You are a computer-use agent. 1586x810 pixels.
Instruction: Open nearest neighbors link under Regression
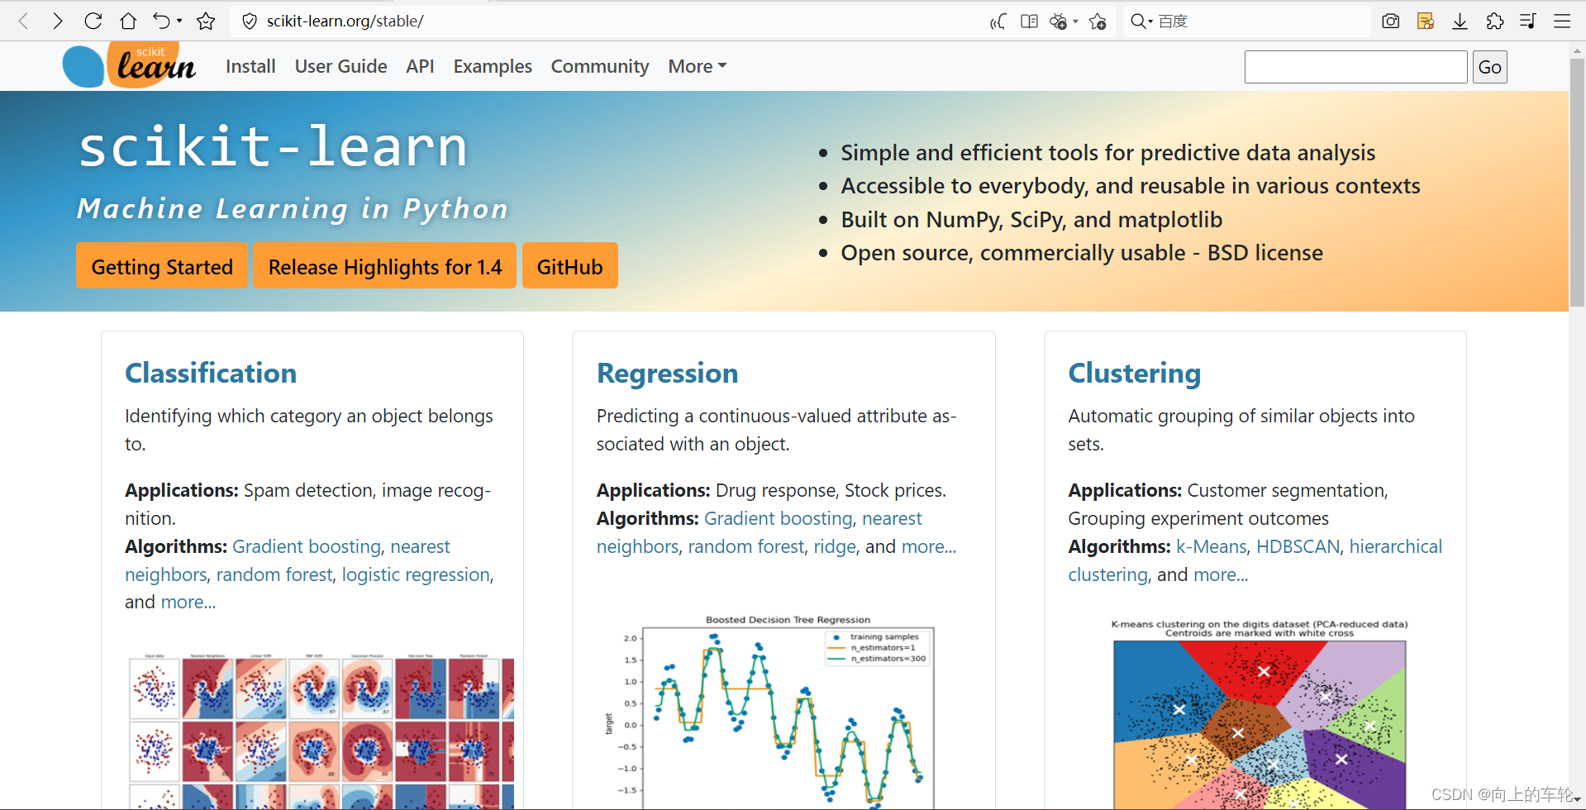[x=760, y=532]
